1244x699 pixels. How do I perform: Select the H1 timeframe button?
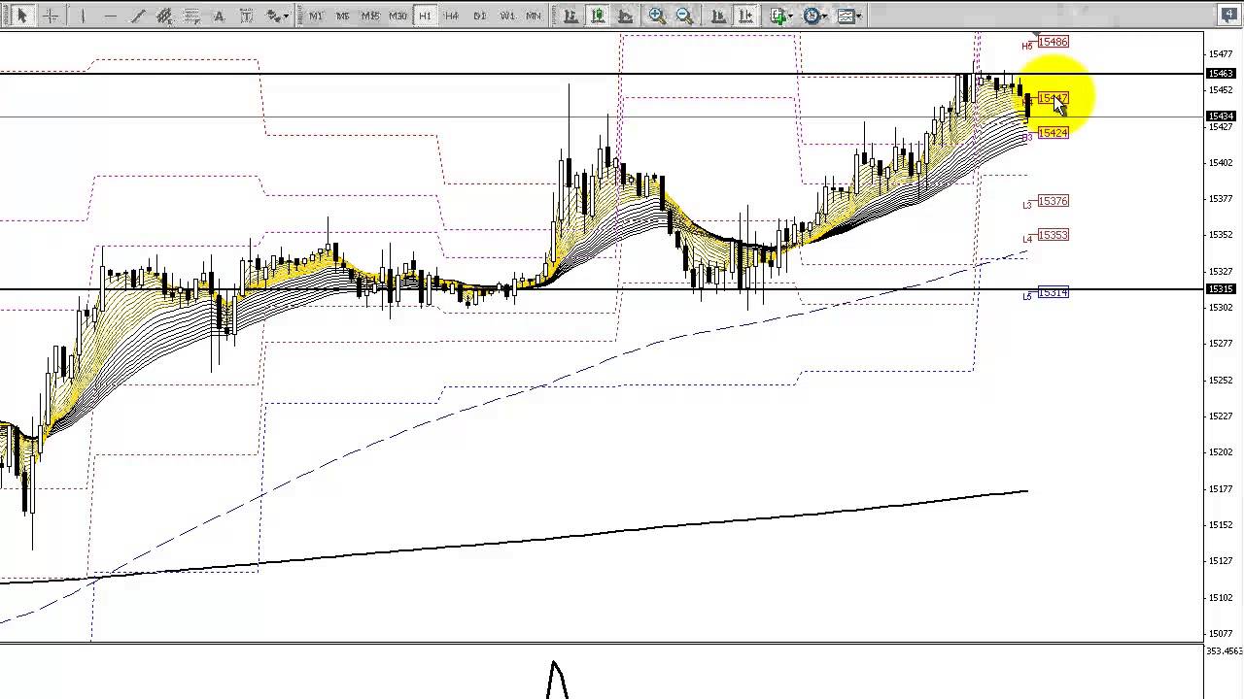pyautogui.click(x=425, y=16)
